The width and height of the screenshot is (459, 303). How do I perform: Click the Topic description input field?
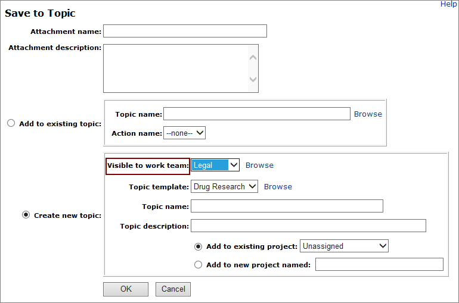[308, 226]
